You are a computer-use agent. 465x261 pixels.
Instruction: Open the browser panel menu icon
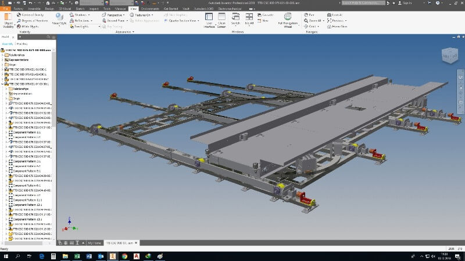[53, 37]
